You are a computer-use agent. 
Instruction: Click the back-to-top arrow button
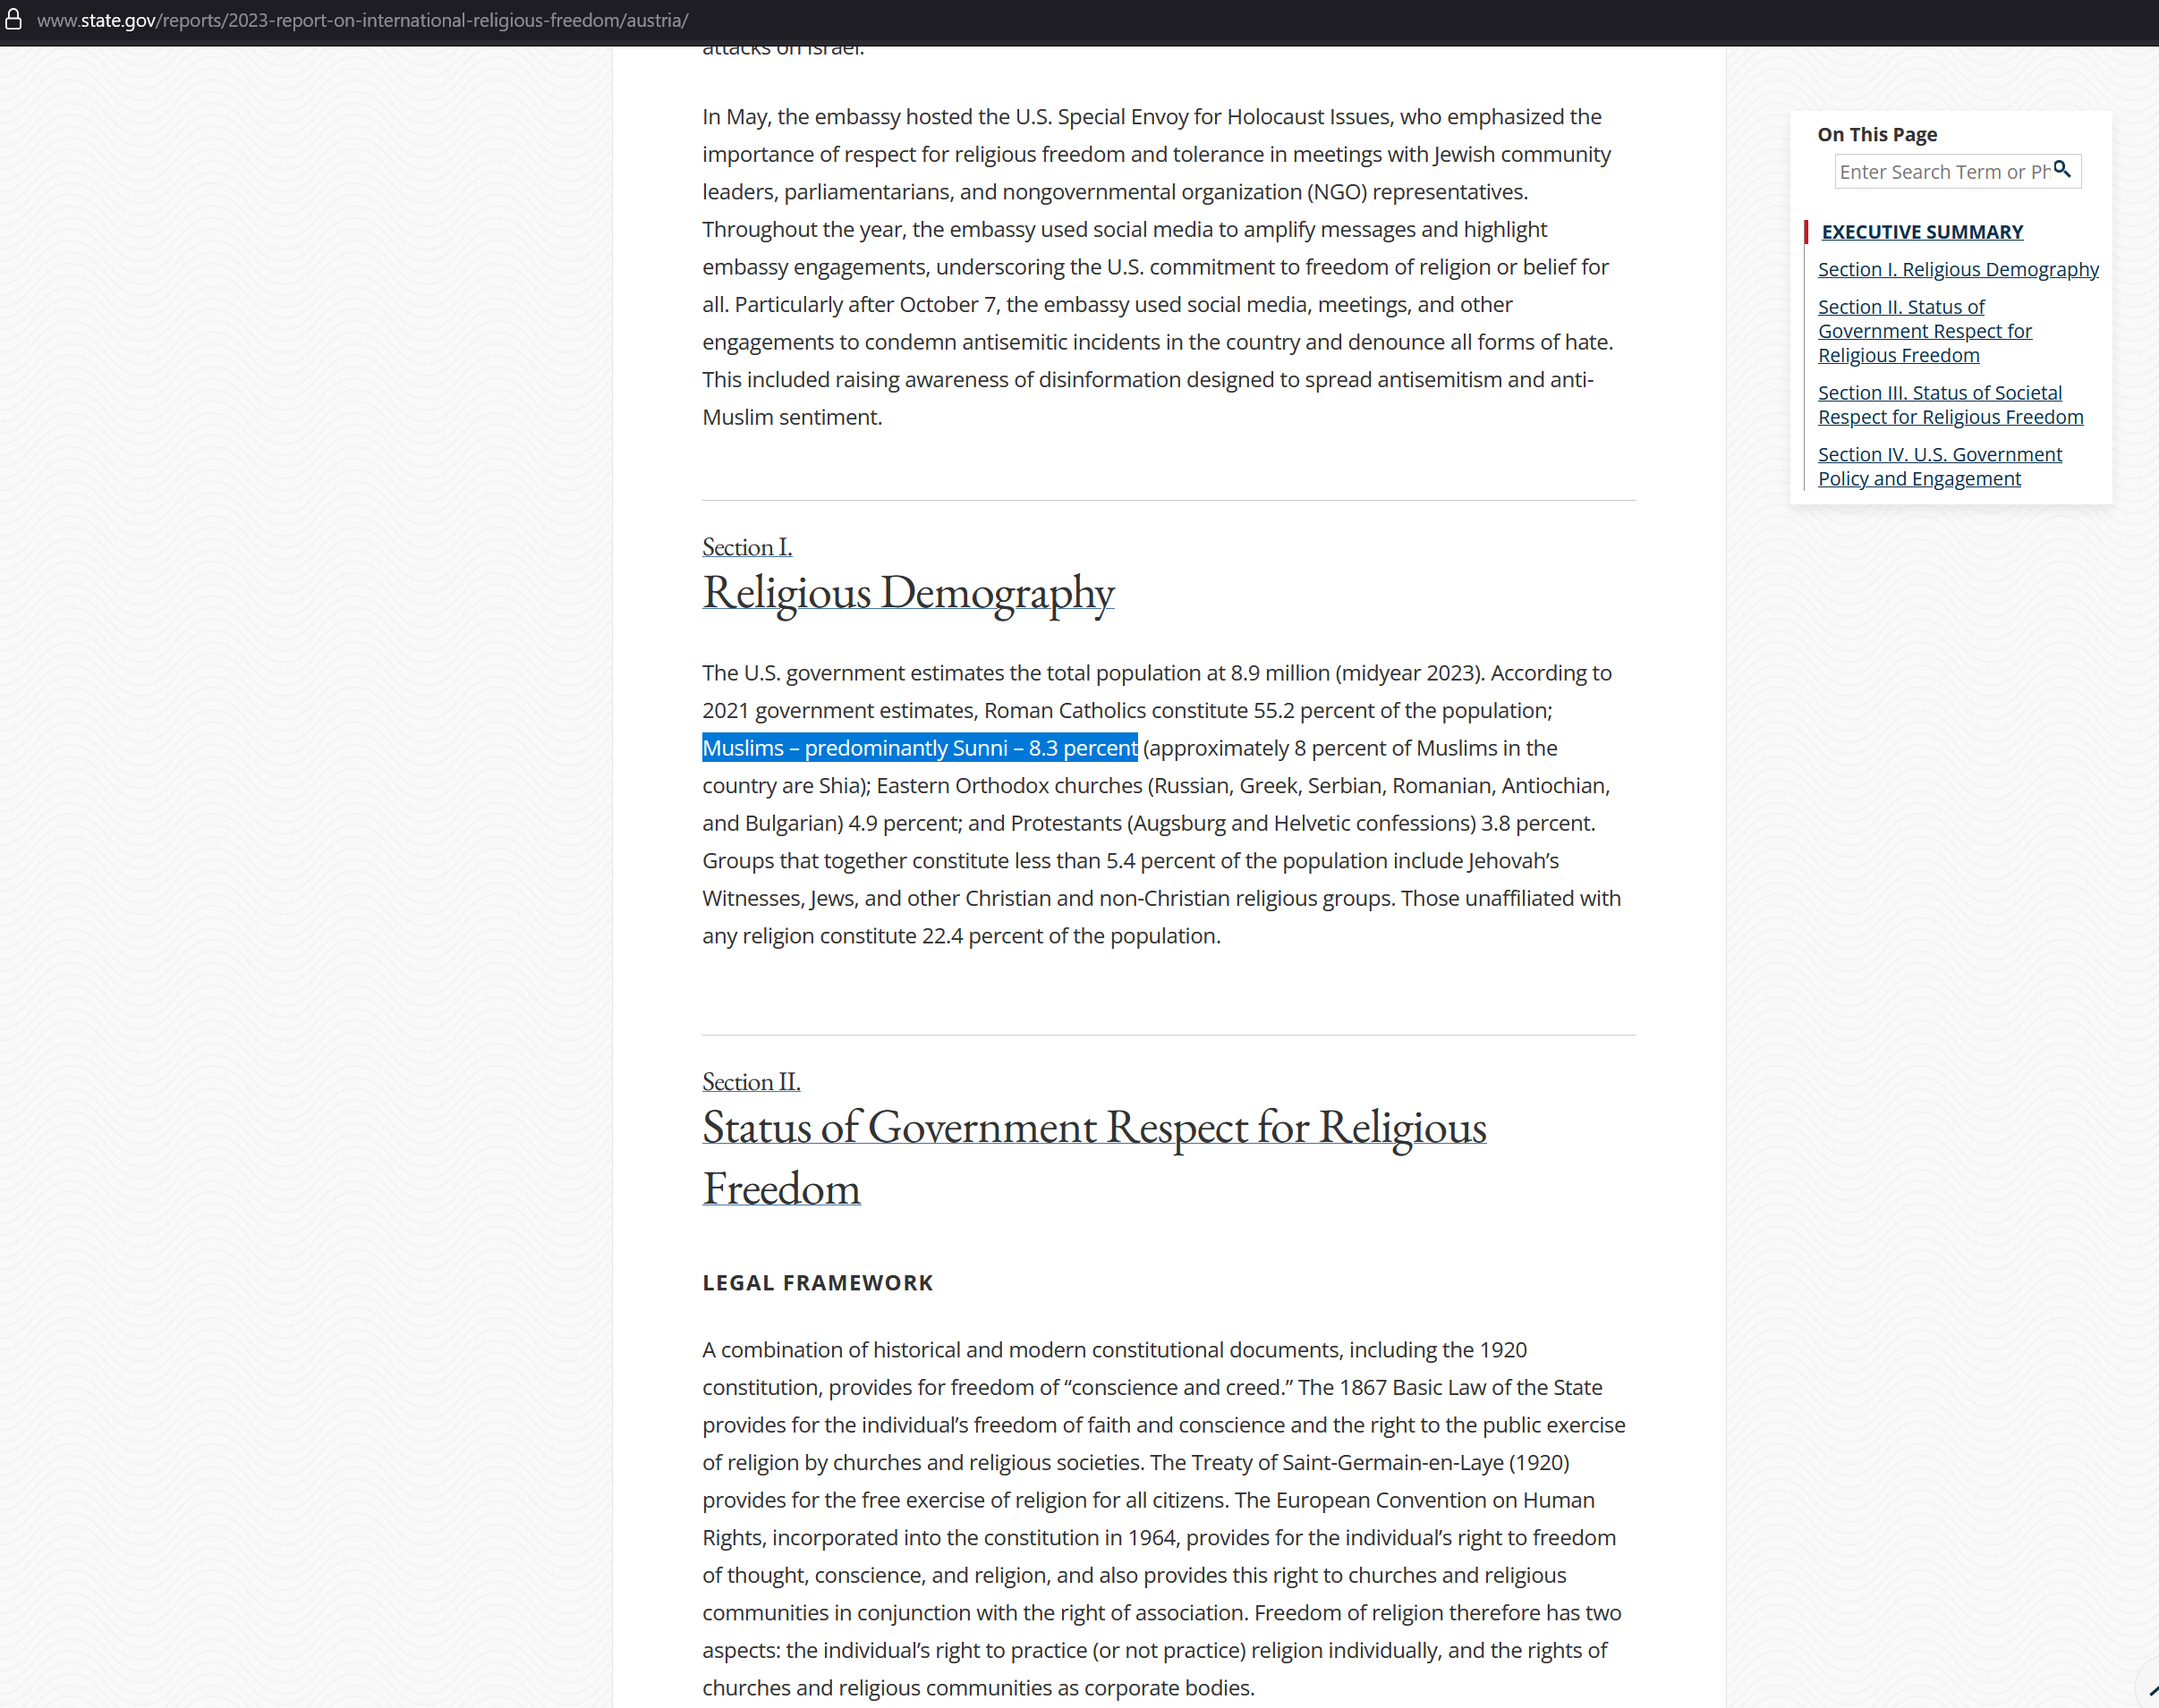tap(2151, 1690)
